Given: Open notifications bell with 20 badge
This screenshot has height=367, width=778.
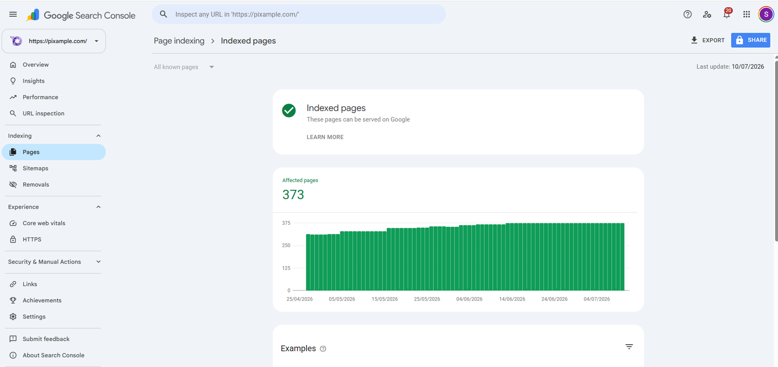Looking at the screenshot, I should click(x=727, y=14).
